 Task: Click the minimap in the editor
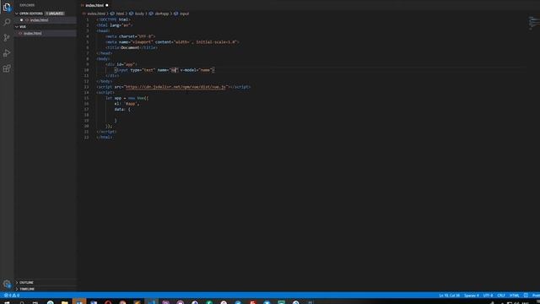tap(534, 23)
